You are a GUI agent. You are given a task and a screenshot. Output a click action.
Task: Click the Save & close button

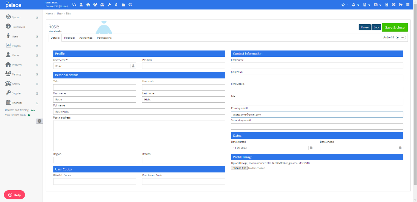[395, 27]
